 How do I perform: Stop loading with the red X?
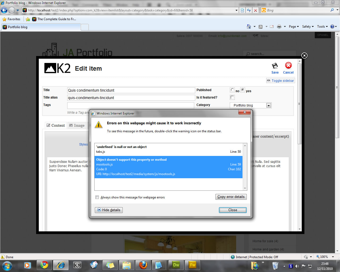point(256,10)
